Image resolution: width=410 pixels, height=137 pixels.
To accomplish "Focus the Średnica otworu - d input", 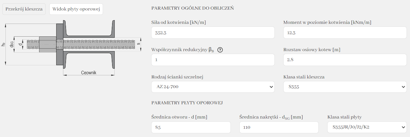I will pos(191,127).
